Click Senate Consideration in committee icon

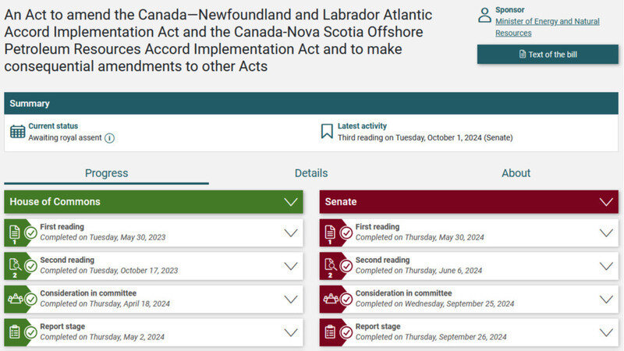tap(329, 298)
